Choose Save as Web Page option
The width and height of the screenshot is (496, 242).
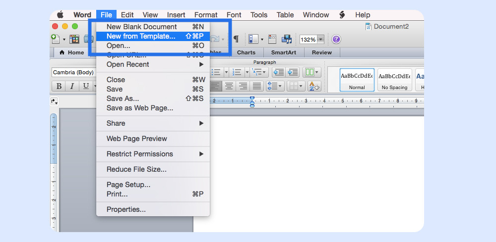[x=140, y=108]
